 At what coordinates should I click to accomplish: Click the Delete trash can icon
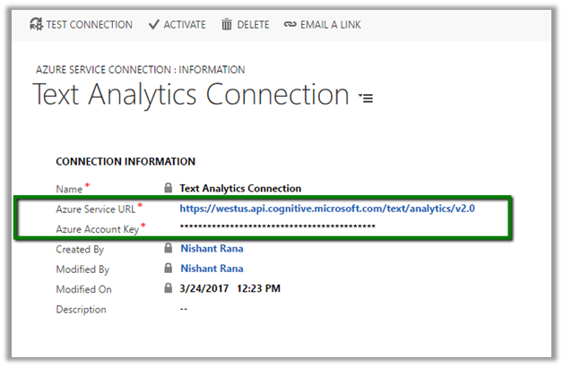point(227,25)
